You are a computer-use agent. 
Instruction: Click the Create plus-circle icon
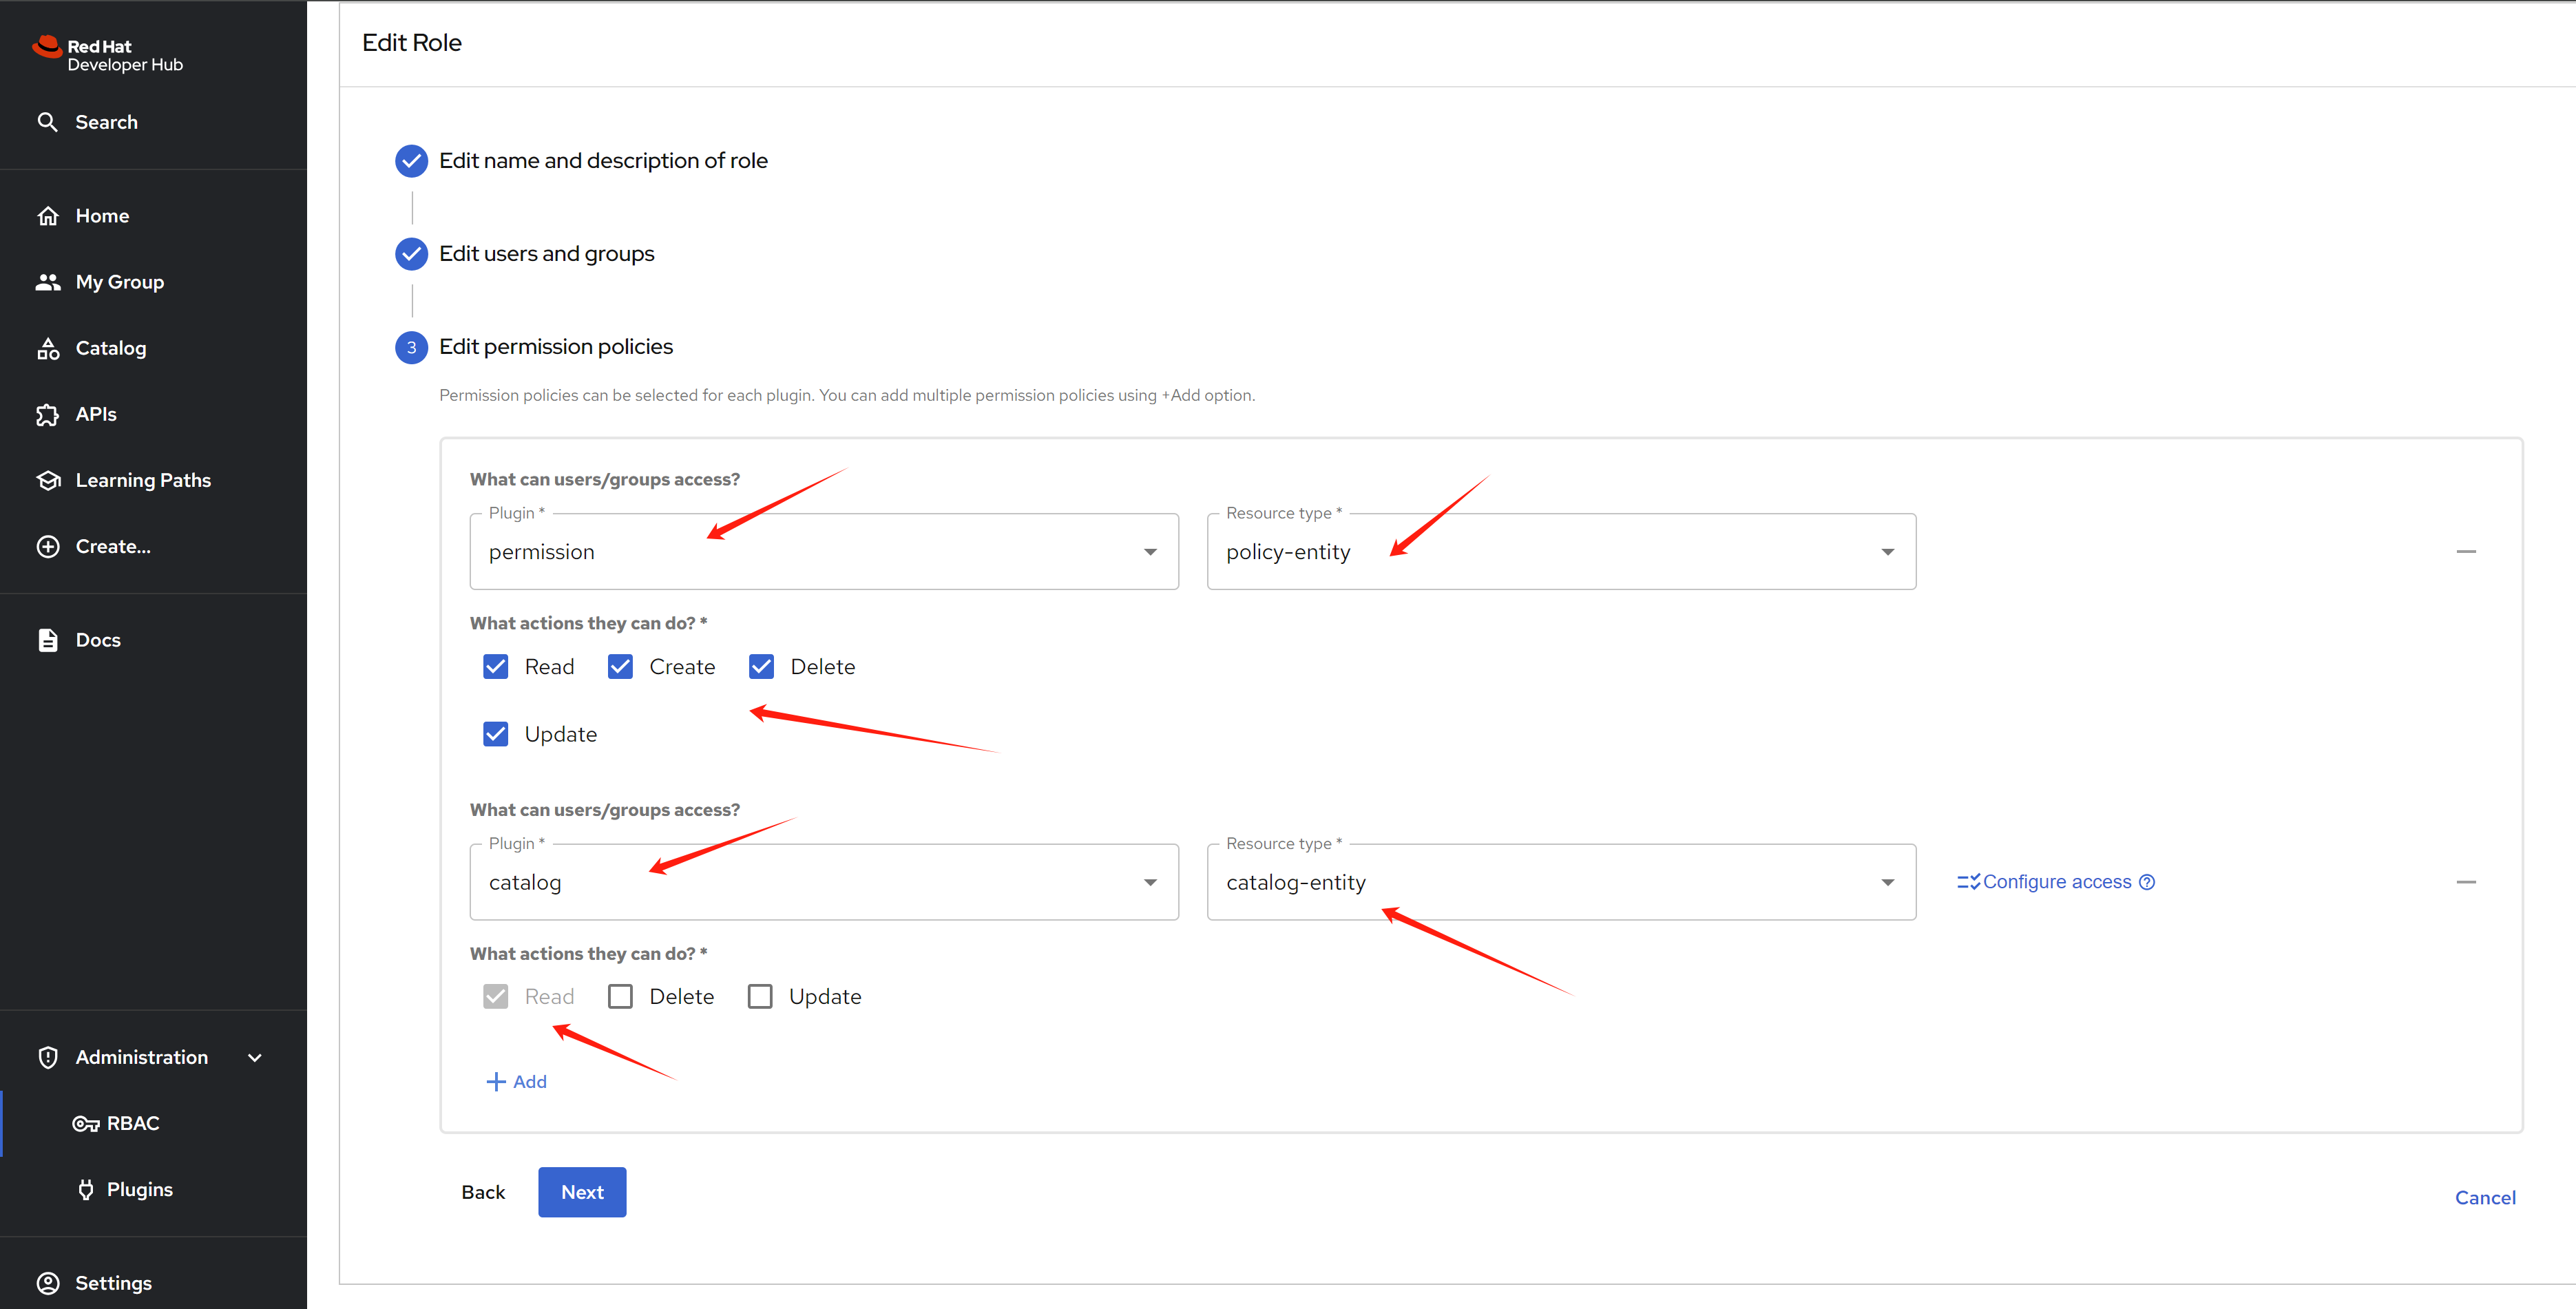[48, 546]
